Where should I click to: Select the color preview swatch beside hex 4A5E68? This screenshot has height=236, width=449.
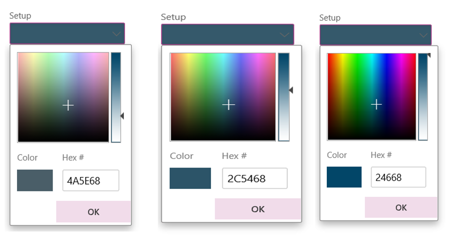click(x=35, y=180)
